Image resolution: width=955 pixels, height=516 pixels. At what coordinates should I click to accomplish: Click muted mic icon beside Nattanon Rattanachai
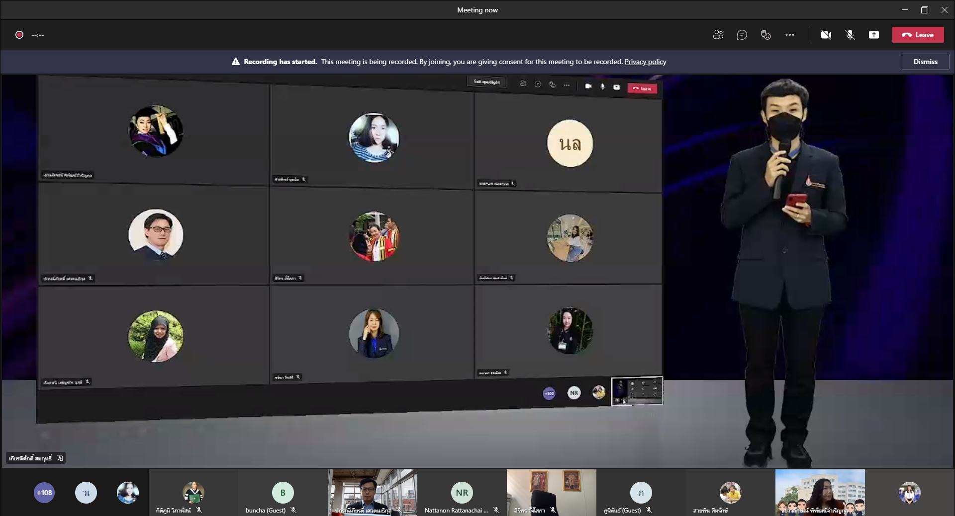tap(496, 510)
